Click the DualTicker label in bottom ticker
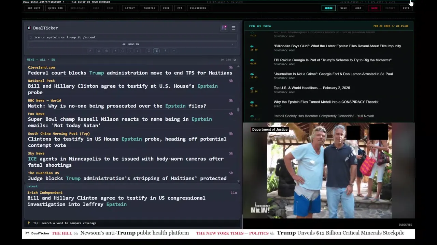This screenshot has height=245, width=437. (40, 233)
